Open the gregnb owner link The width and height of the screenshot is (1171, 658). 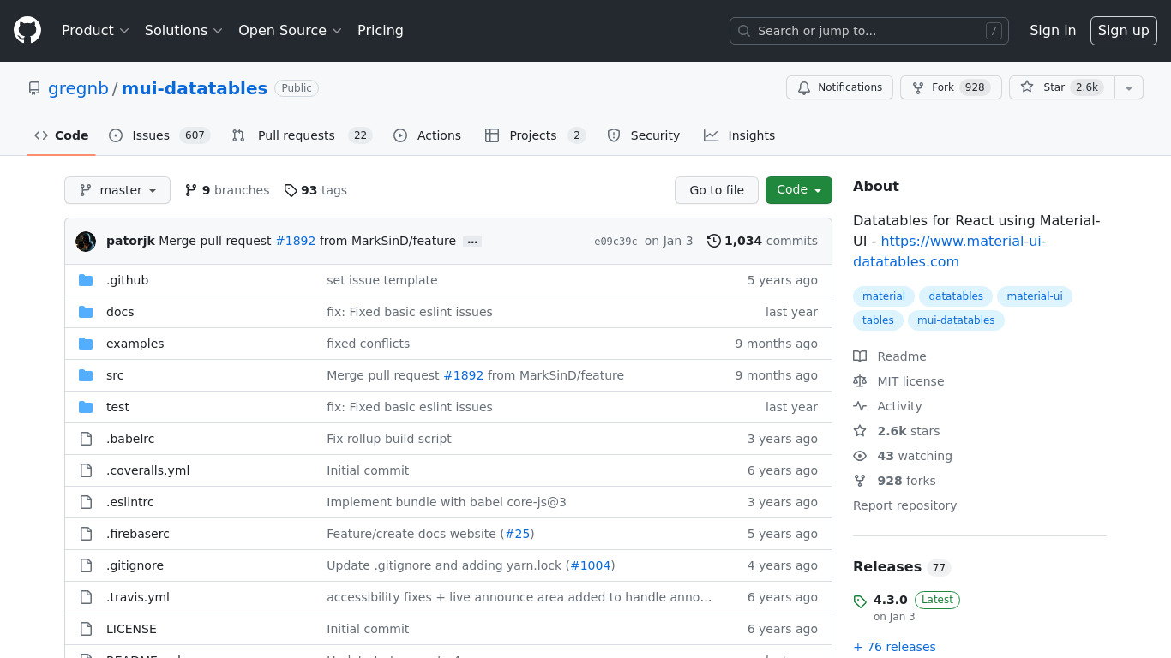pyautogui.click(x=78, y=88)
